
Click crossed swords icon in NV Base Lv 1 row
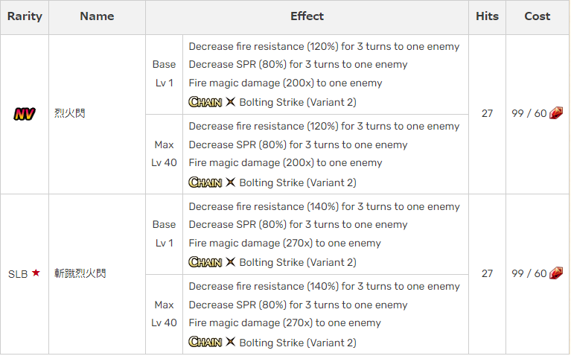point(230,102)
